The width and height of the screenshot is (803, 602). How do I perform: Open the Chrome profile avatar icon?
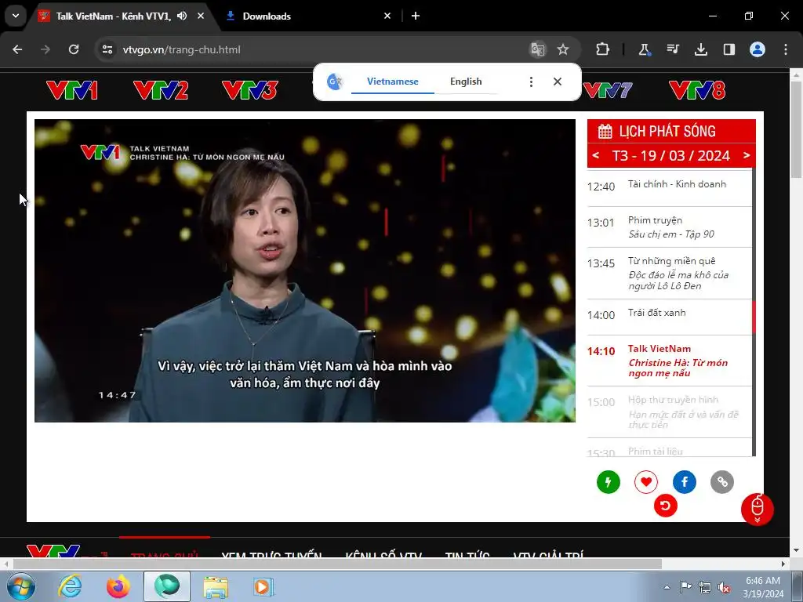[x=757, y=49]
